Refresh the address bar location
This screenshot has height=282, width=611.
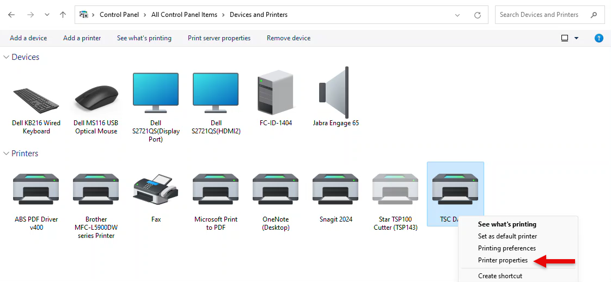pos(478,15)
